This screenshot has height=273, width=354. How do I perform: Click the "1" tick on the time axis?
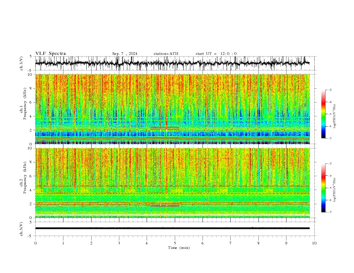coord(63,243)
